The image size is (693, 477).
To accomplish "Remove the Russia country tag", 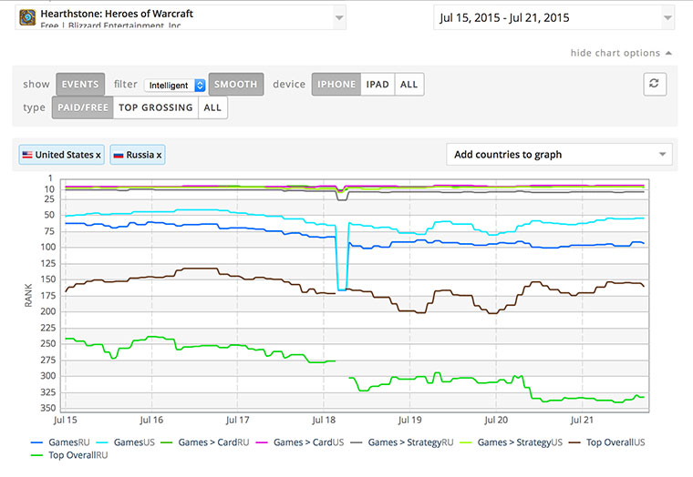I will [160, 156].
